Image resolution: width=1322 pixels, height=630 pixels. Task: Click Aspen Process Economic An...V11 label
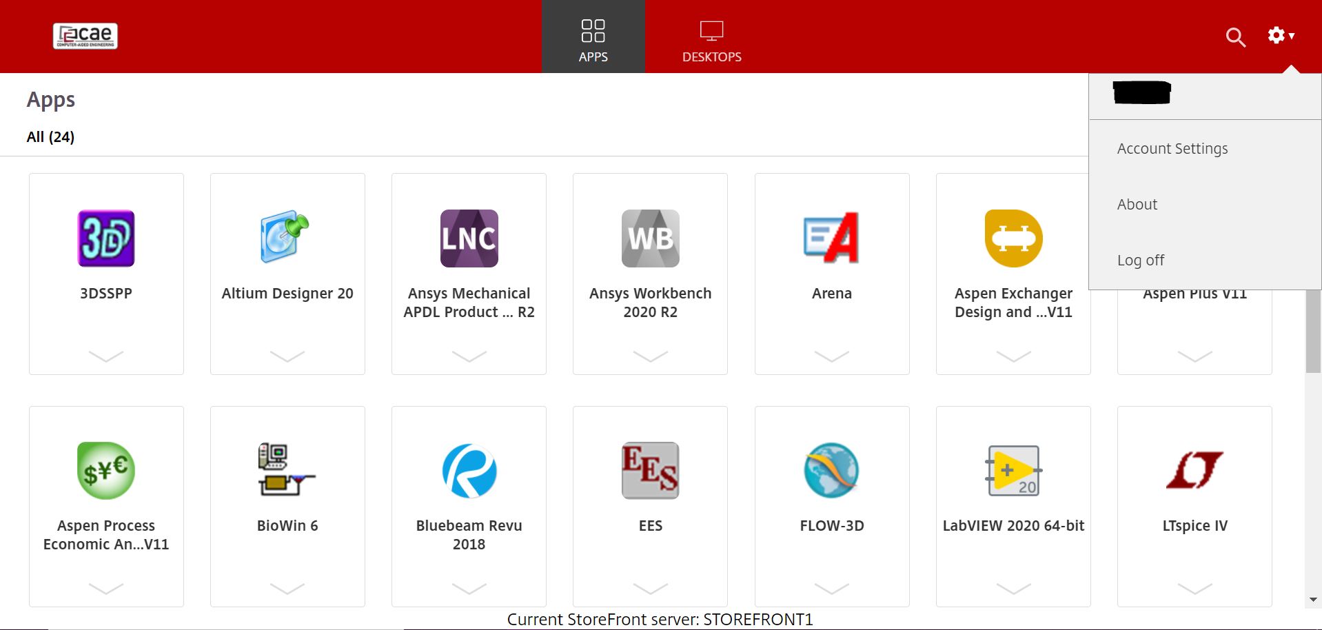[106, 535]
